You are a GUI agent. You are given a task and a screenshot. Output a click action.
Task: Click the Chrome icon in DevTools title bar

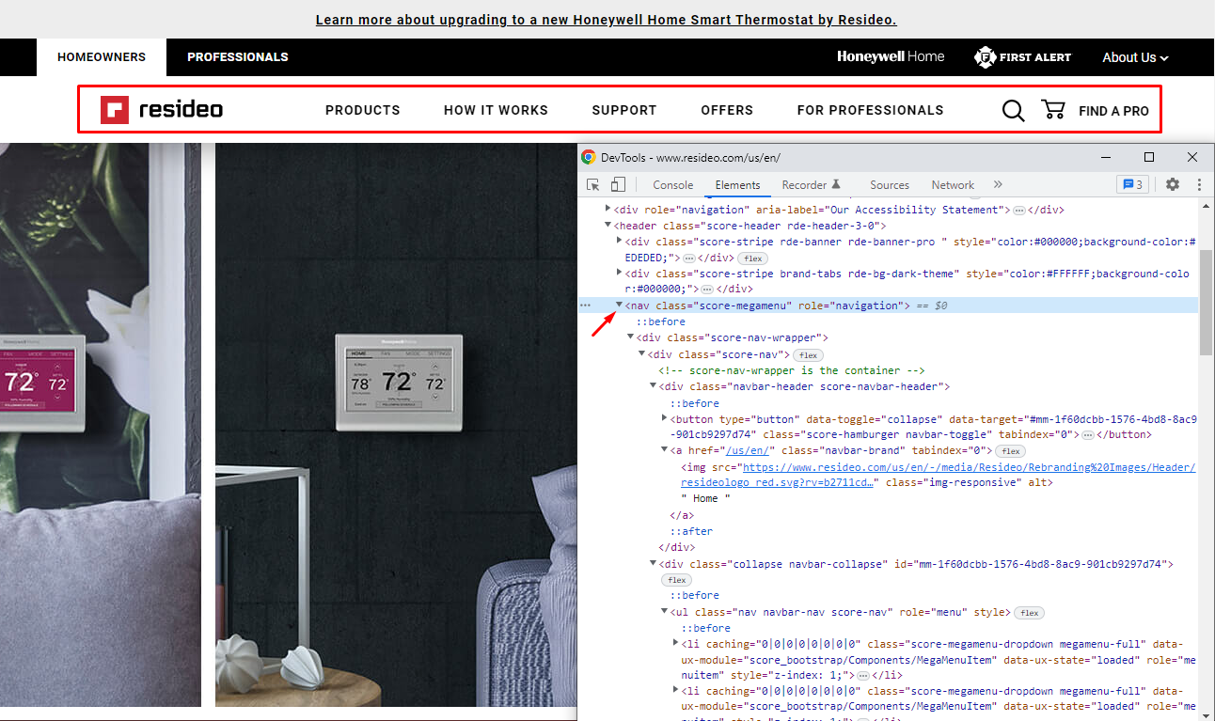pyautogui.click(x=588, y=157)
